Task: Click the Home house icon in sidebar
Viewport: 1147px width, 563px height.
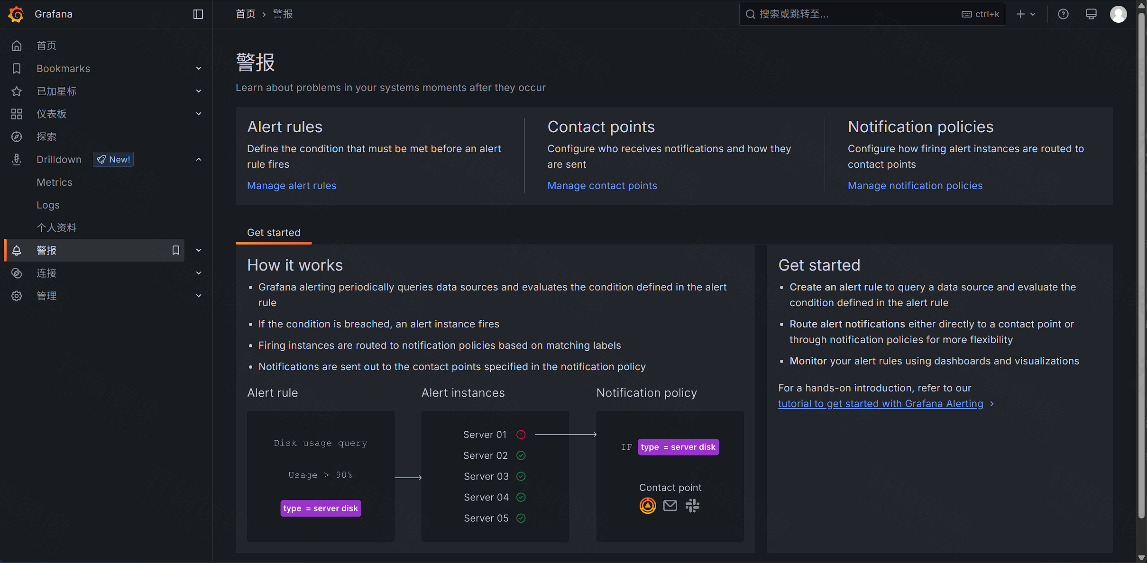Action: pos(17,45)
